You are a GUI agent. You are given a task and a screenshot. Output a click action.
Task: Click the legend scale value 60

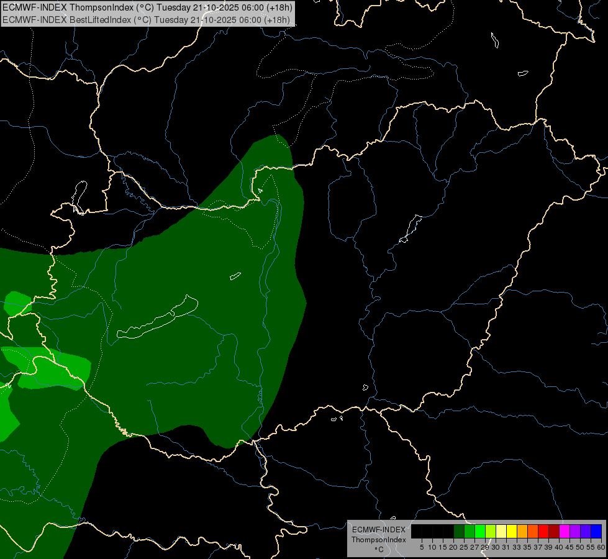click(x=601, y=547)
